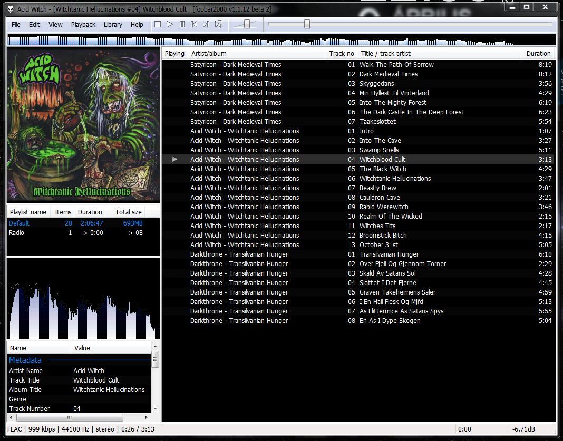Select the Track Title metadata row

[x=79, y=380]
